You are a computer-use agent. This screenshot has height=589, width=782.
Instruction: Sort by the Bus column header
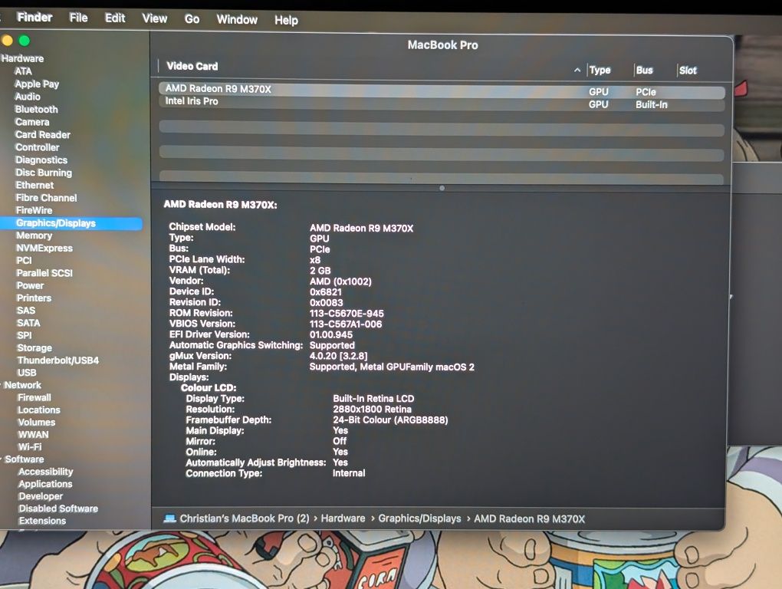(x=644, y=71)
